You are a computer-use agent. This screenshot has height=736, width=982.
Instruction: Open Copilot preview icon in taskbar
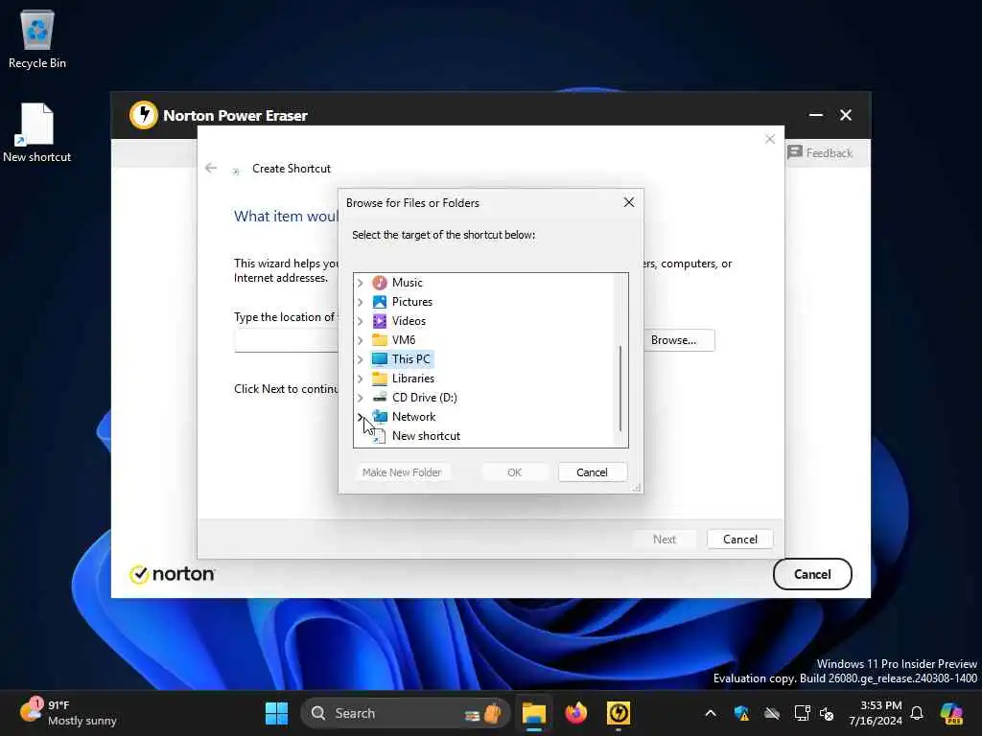[x=951, y=713]
